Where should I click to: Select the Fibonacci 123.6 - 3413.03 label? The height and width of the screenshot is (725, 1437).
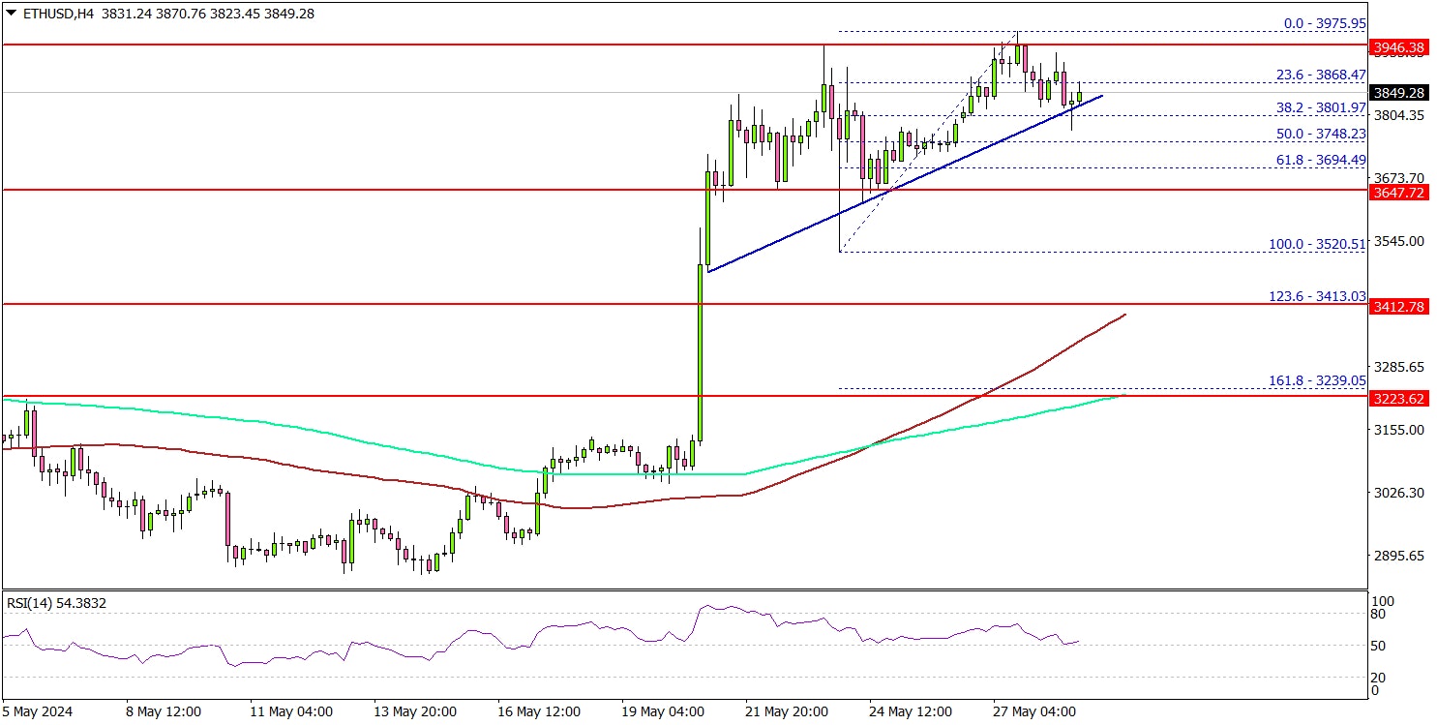pyautogui.click(x=1317, y=297)
